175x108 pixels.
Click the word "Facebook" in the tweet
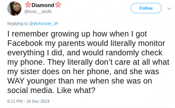(x=25, y=43)
